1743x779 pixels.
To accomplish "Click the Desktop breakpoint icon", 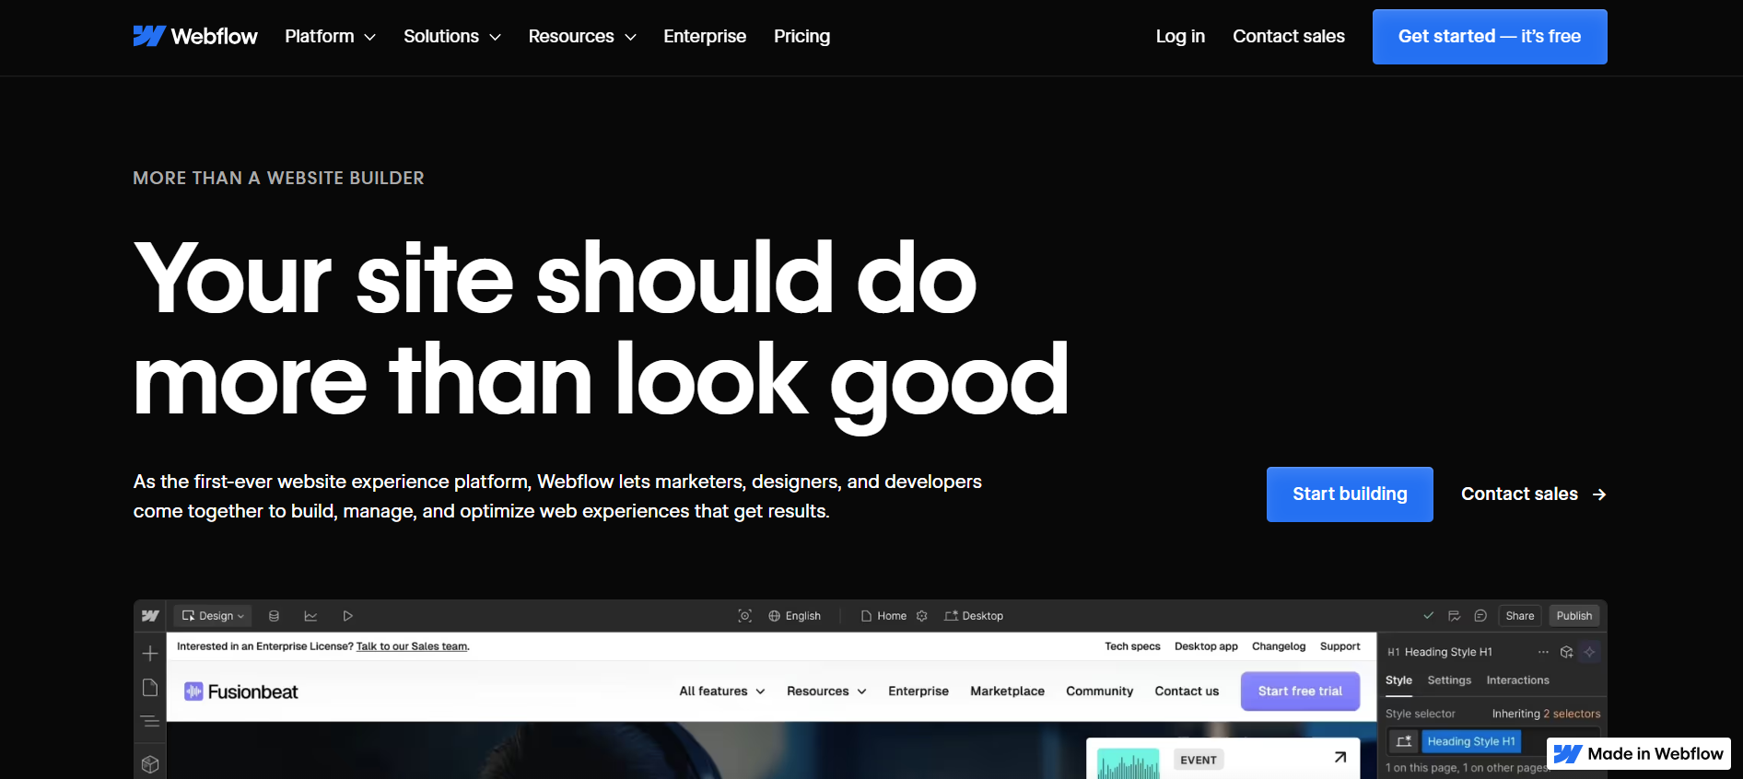I will pyautogui.click(x=951, y=616).
